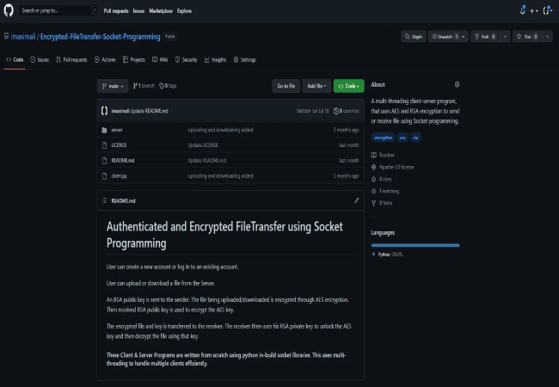This screenshot has height=387, width=559.
Task: Star this repository
Action: click(x=527, y=36)
